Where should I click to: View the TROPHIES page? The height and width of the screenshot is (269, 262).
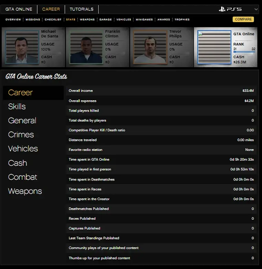tap(182, 20)
